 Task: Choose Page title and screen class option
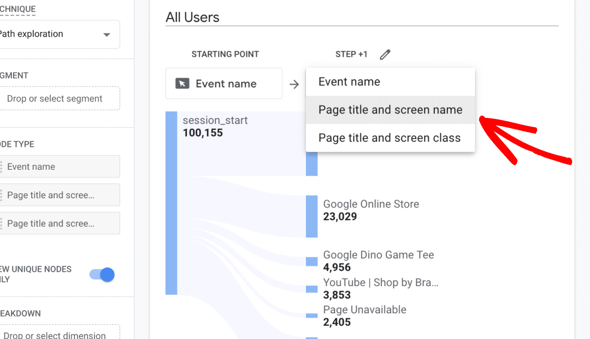[x=390, y=138]
